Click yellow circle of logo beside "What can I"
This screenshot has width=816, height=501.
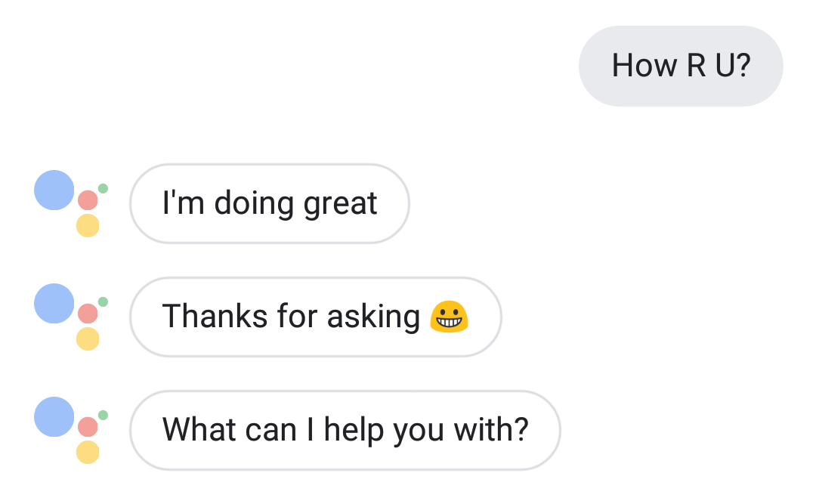click(x=88, y=452)
